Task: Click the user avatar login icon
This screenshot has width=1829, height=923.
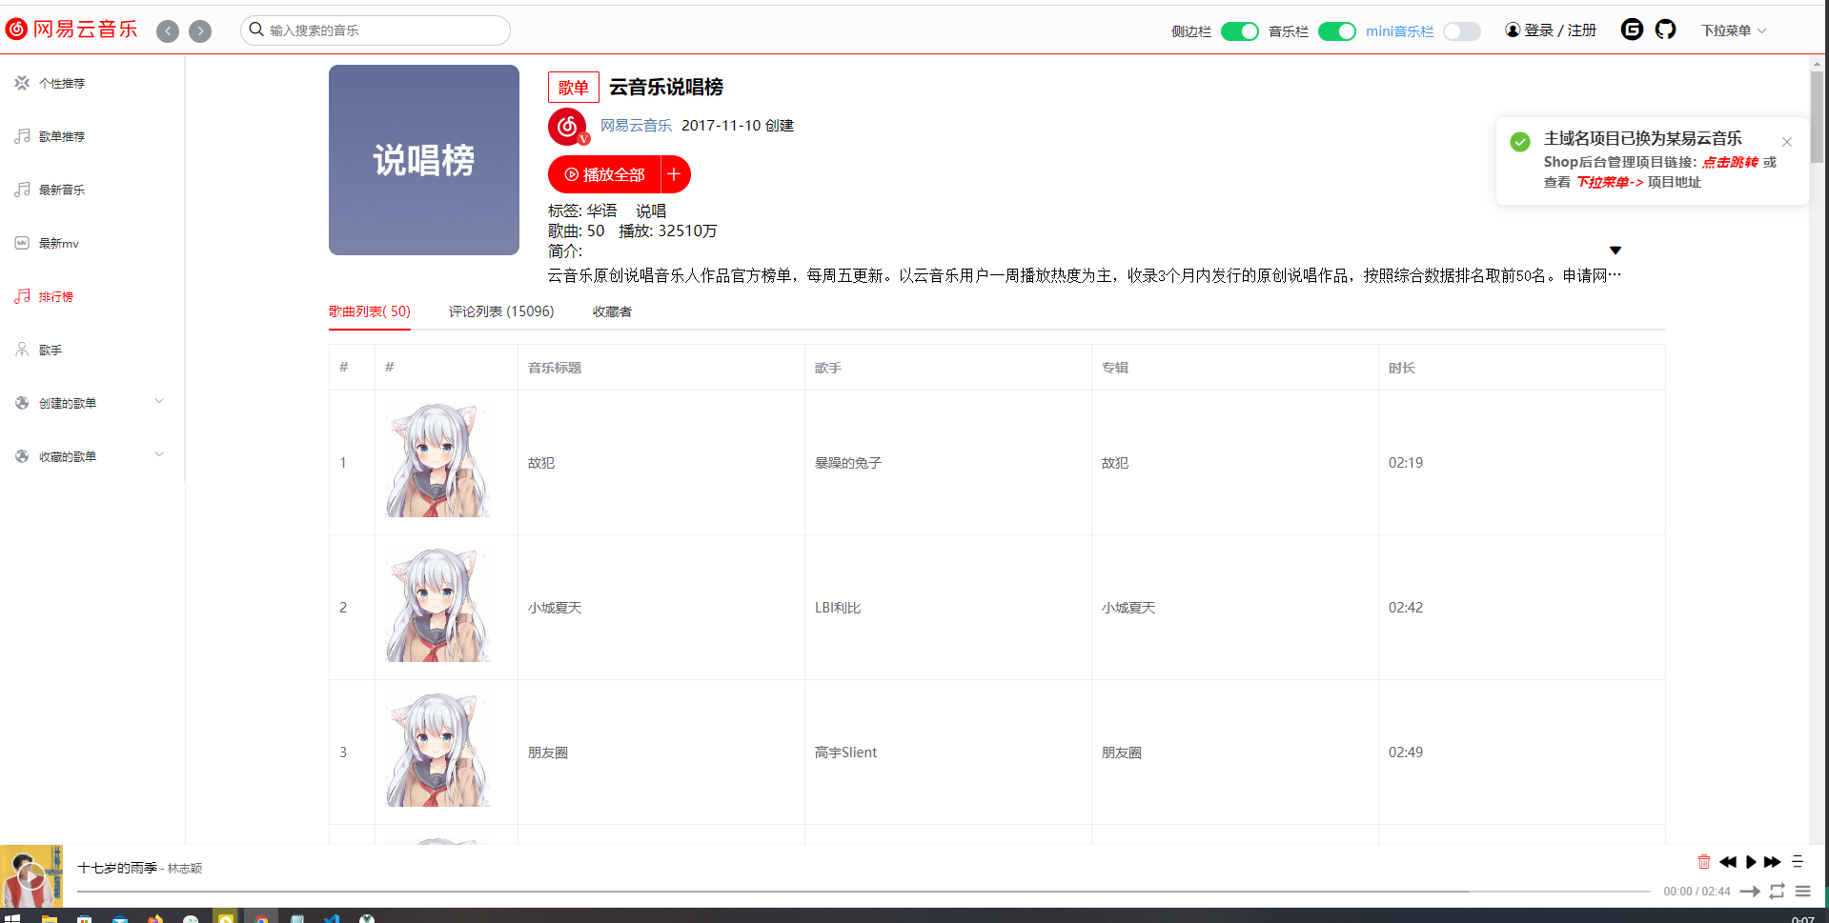Action: coord(1513,30)
